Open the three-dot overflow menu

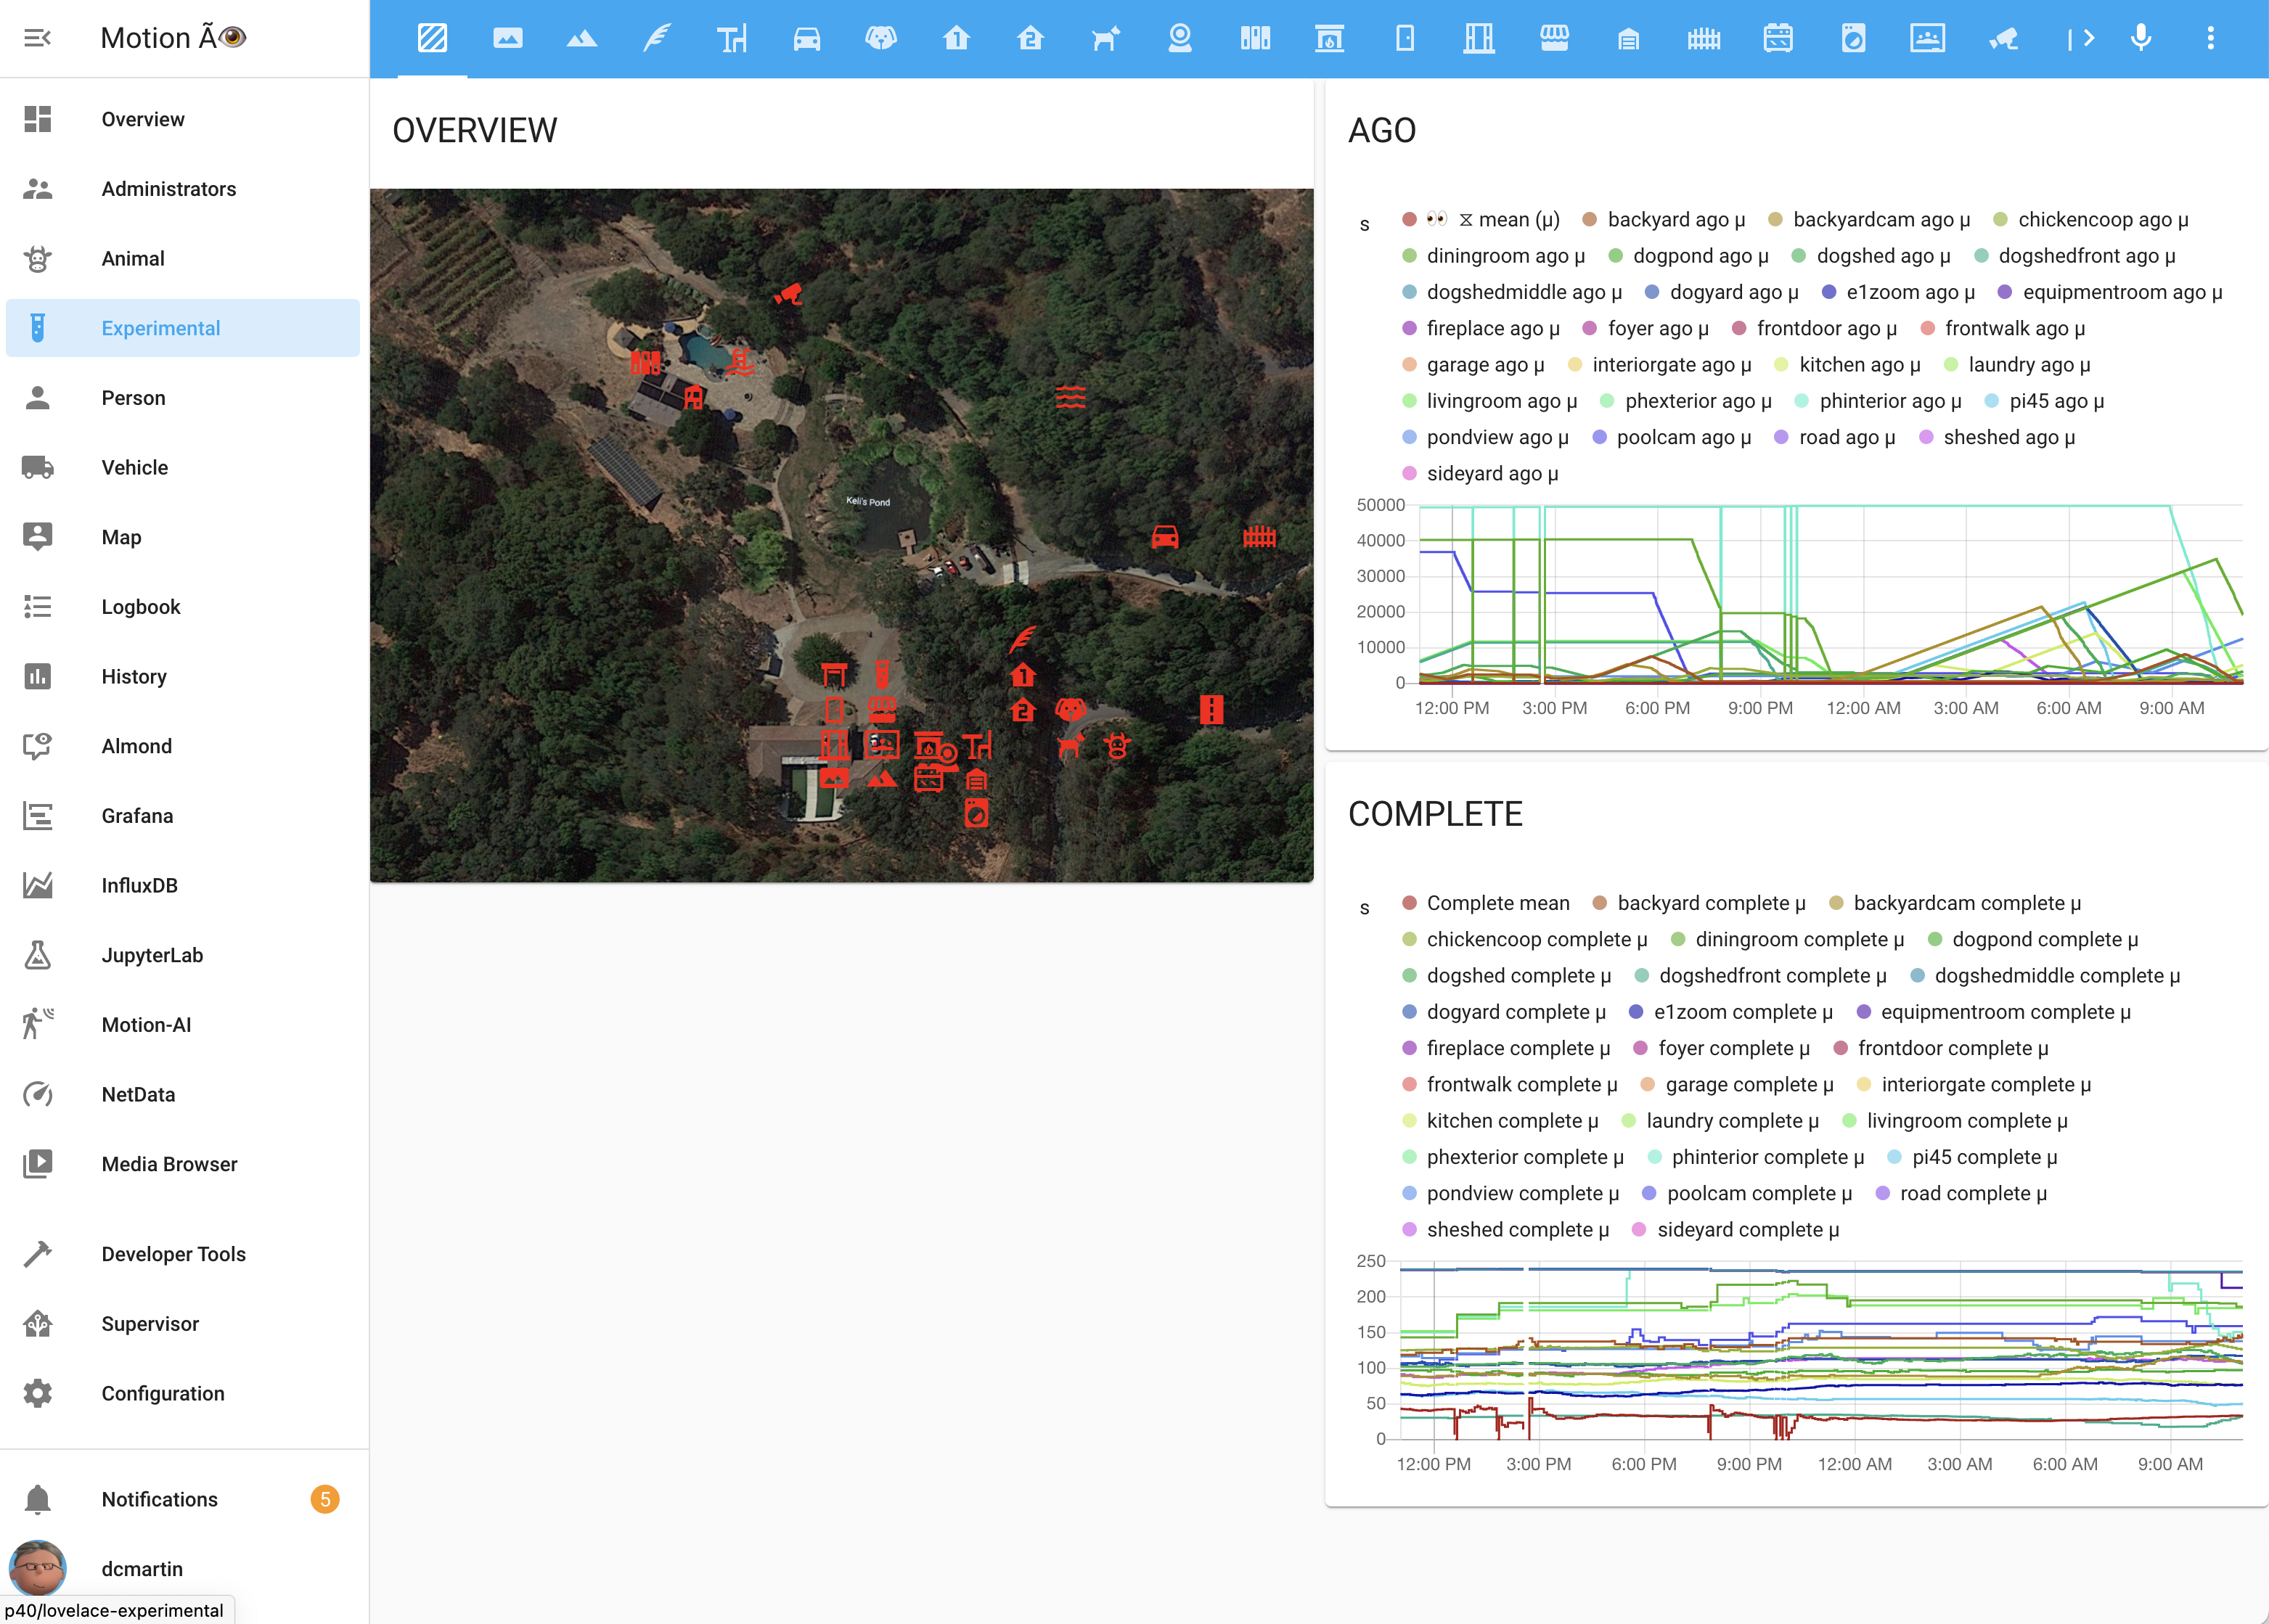(2210, 39)
